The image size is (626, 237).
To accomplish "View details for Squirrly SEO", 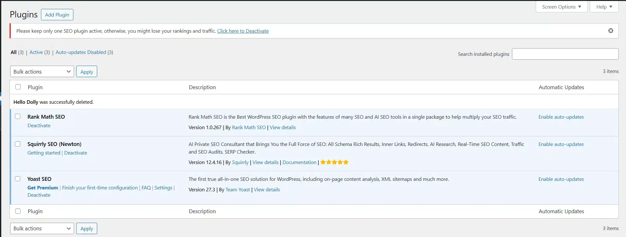I will 266,162.
